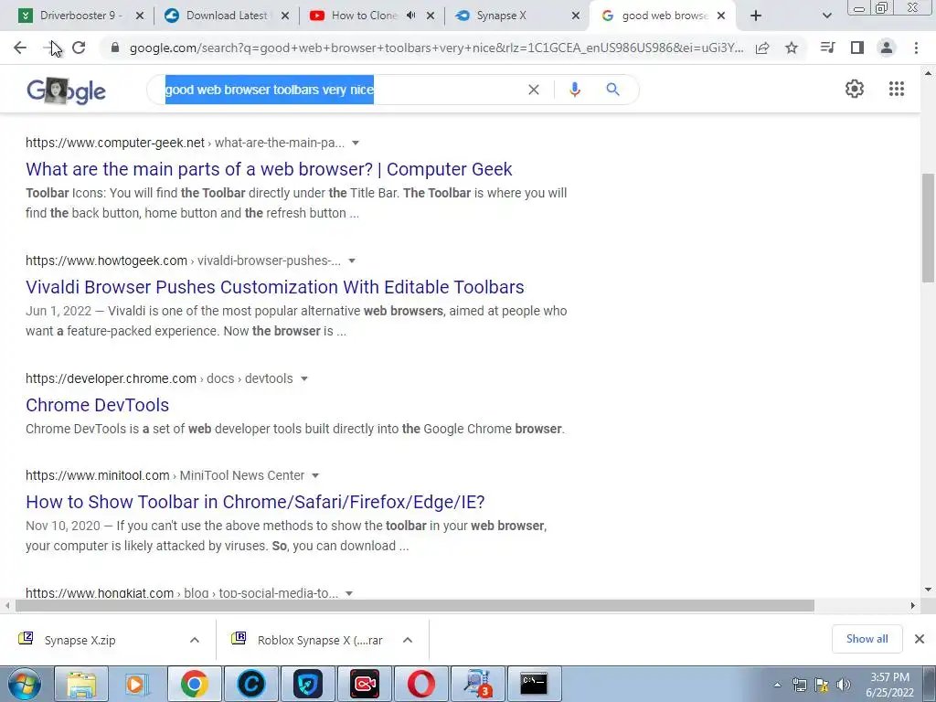Click the Action Center flag tray icon
936x702 pixels.
click(x=822, y=685)
